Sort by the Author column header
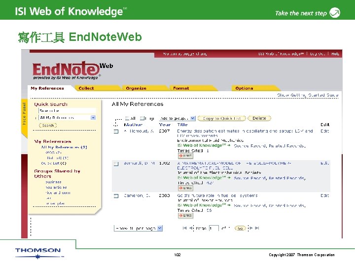The width and height of the screenshot is (355, 266). click(x=133, y=125)
